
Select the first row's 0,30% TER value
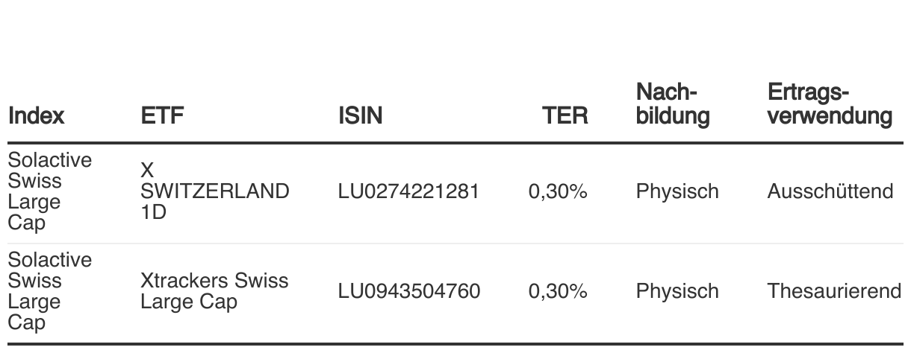click(x=558, y=192)
